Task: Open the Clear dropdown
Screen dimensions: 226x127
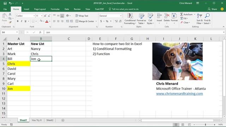Action: pyautogui.click(x=185, y=23)
